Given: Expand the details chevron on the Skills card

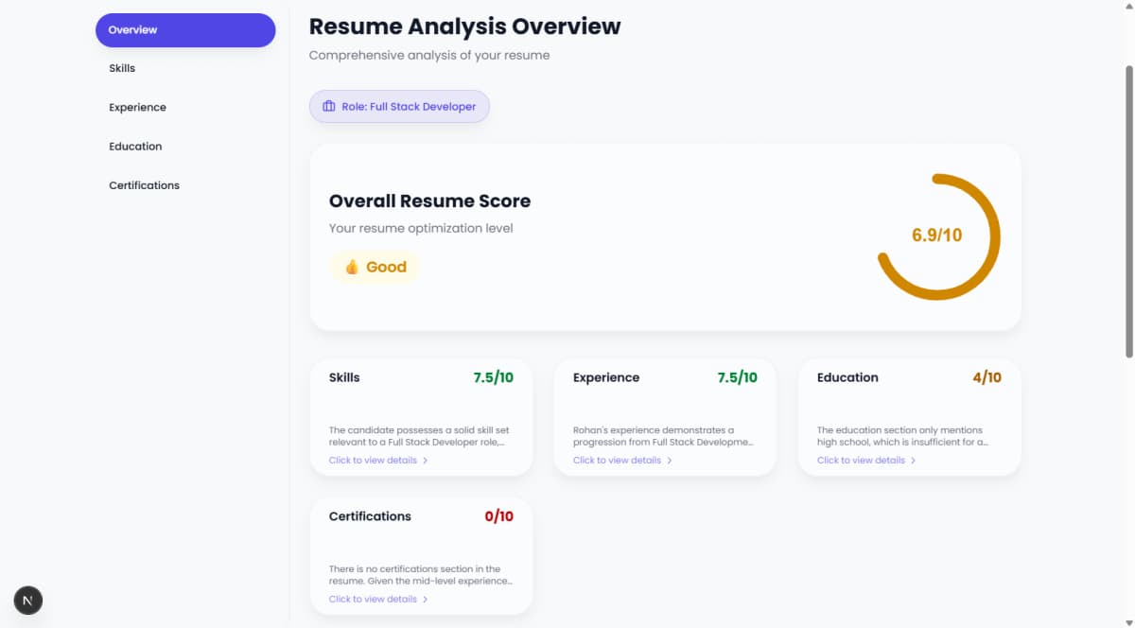Looking at the screenshot, I should [426, 459].
